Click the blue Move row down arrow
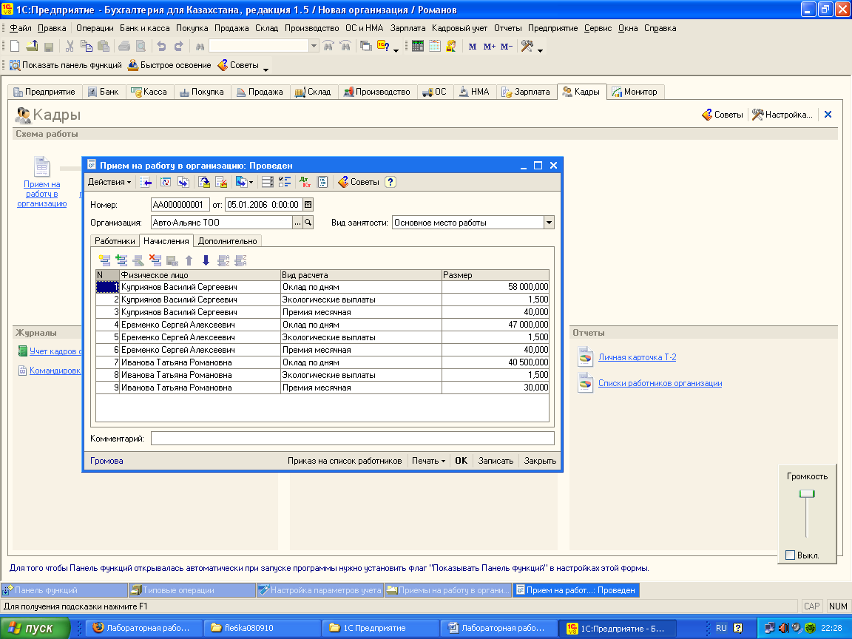The image size is (852, 639). pos(206,260)
